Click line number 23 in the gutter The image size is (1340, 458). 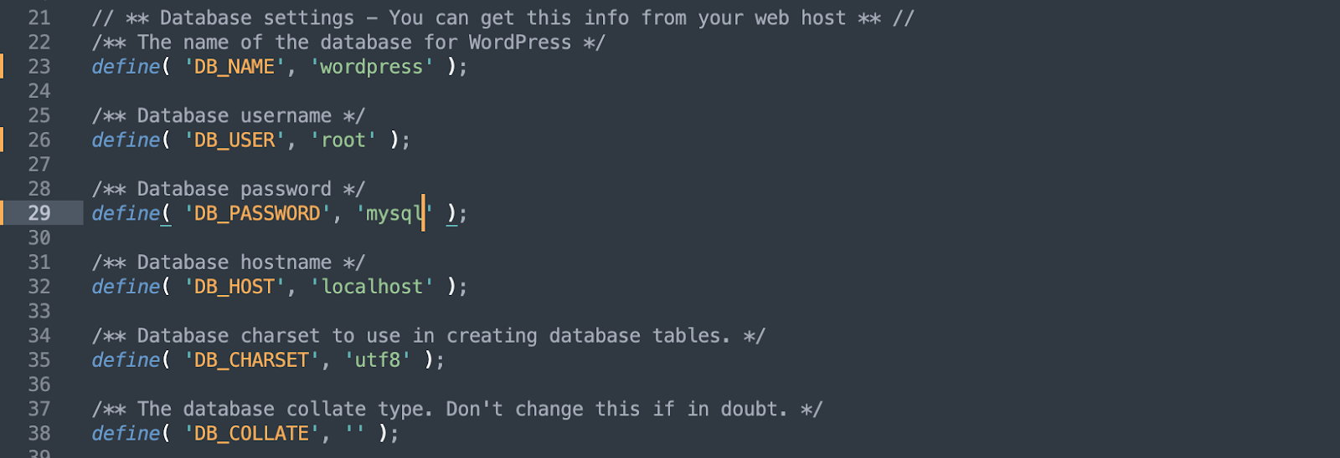pos(39,67)
